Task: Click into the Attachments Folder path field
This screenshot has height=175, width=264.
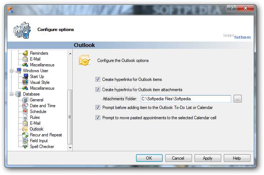Action: coord(186,99)
